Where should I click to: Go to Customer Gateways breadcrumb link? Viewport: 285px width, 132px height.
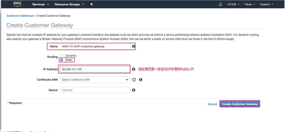tap(20, 16)
